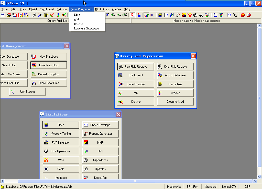Click the Default Comp List button
This screenshot has width=262, height=189.
tap(49, 74)
